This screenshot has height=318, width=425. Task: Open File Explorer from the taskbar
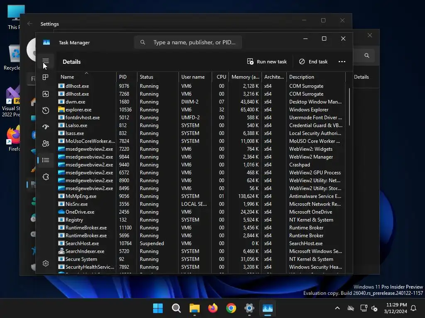click(x=194, y=308)
